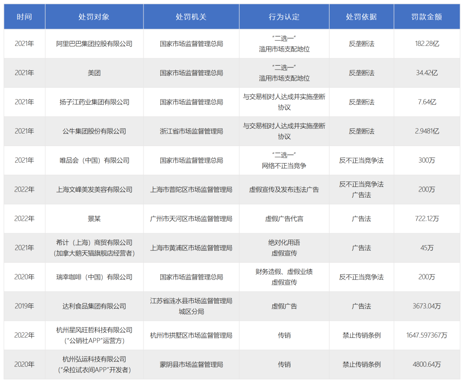Select the 网络不正当竞争 behavior cell
The height and width of the screenshot is (383, 464).
[x=284, y=160]
